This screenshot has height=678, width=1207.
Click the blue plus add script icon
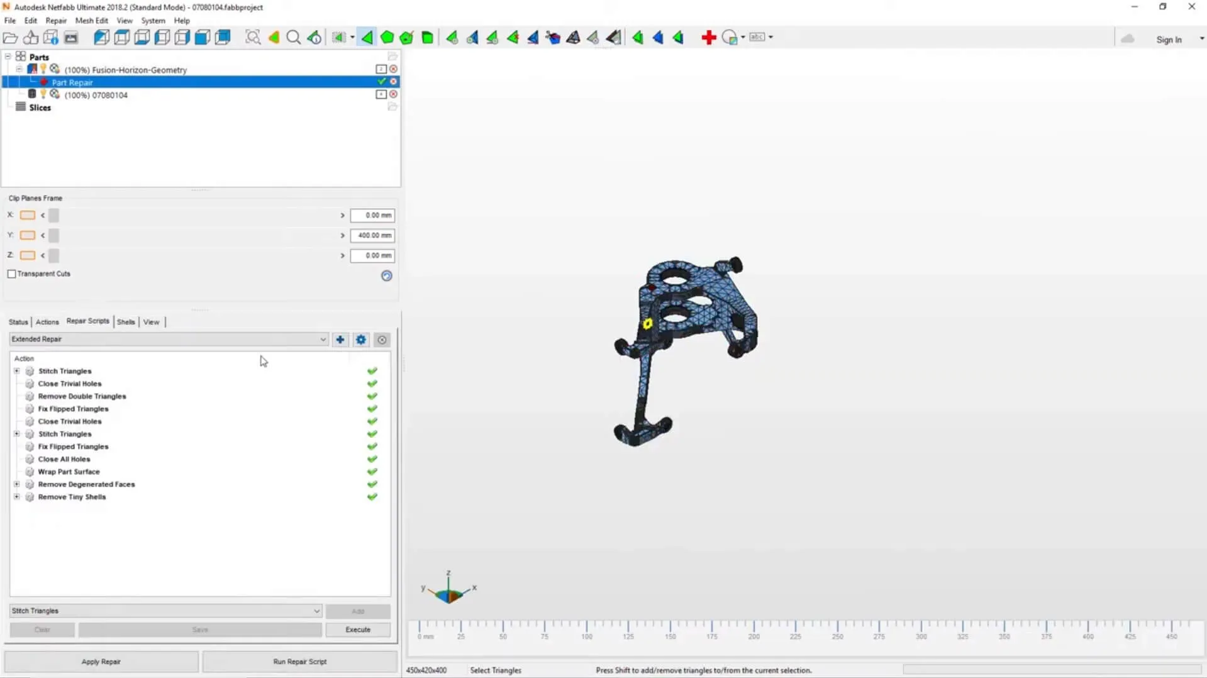pyautogui.click(x=340, y=340)
